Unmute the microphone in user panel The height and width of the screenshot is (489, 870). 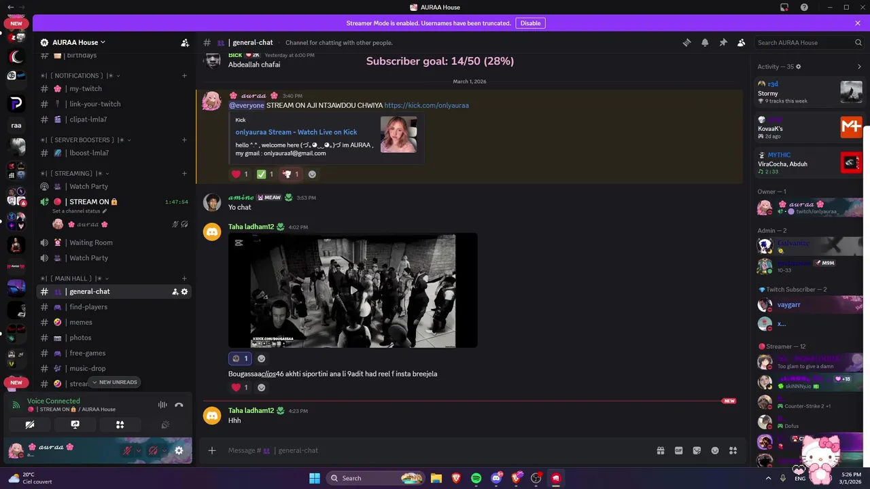(127, 450)
